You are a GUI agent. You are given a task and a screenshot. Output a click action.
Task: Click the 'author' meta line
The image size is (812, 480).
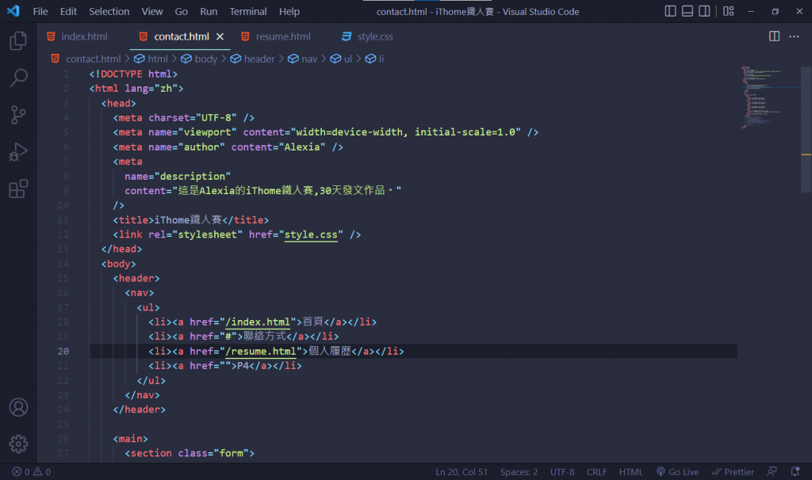coord(228,147)
